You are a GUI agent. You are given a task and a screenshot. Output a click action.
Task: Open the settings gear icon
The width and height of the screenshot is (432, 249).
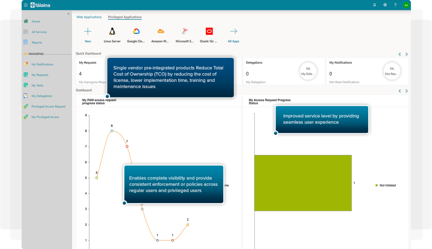tap(385, 5)
